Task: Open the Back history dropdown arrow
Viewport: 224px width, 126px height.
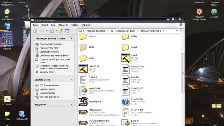Action: click(x=47, y=31)
